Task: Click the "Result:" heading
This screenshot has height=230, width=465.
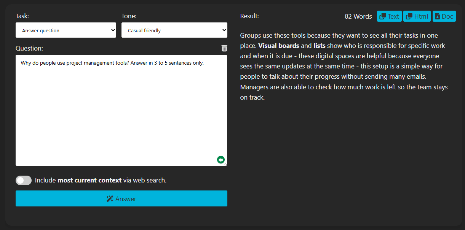Action: tap(249, 16)
